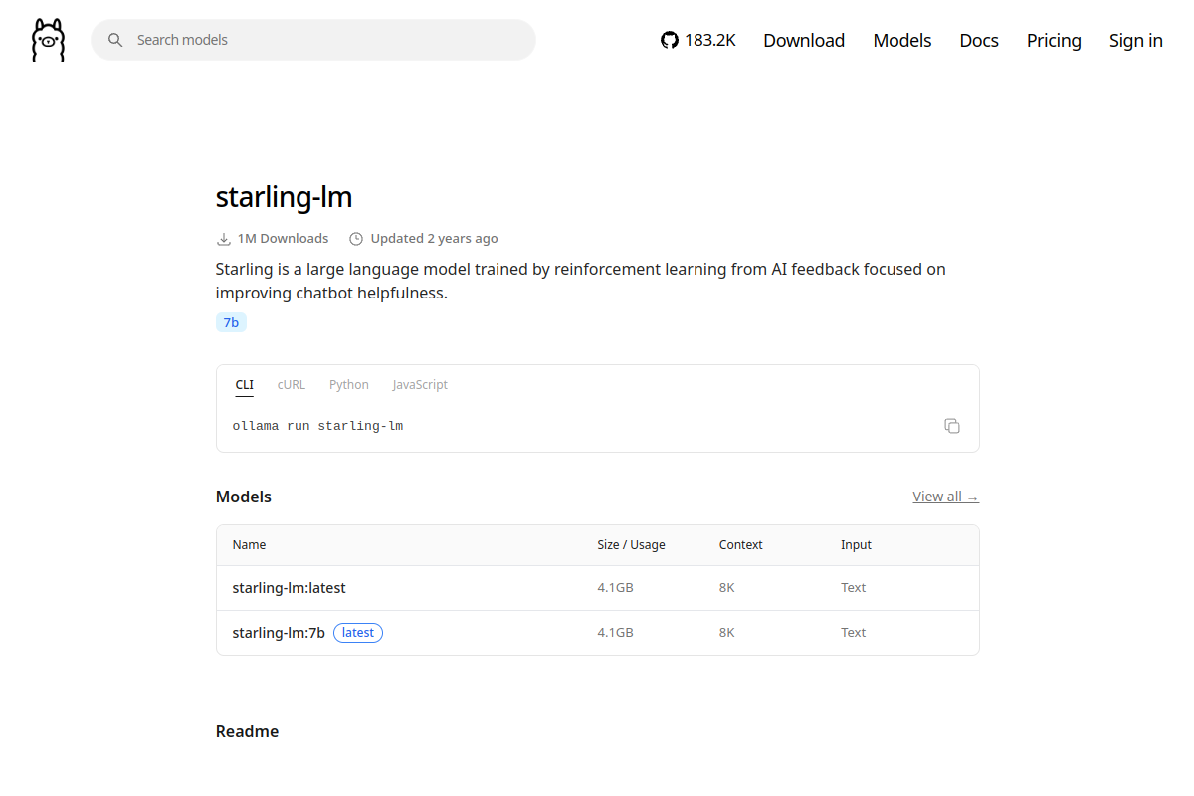Open the Pricing page

(x=1054, y=40)
